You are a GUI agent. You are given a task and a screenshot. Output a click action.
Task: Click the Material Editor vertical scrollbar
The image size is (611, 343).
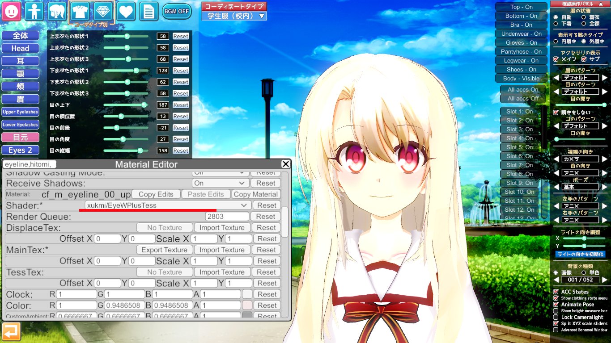[x=284, y=222]
